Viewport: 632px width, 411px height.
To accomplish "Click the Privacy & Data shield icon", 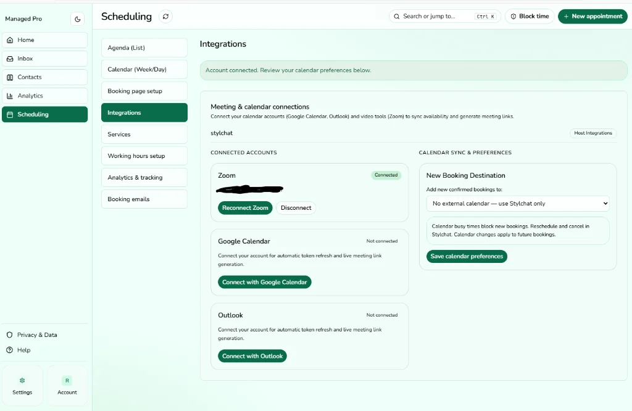I will coord(10,335).
